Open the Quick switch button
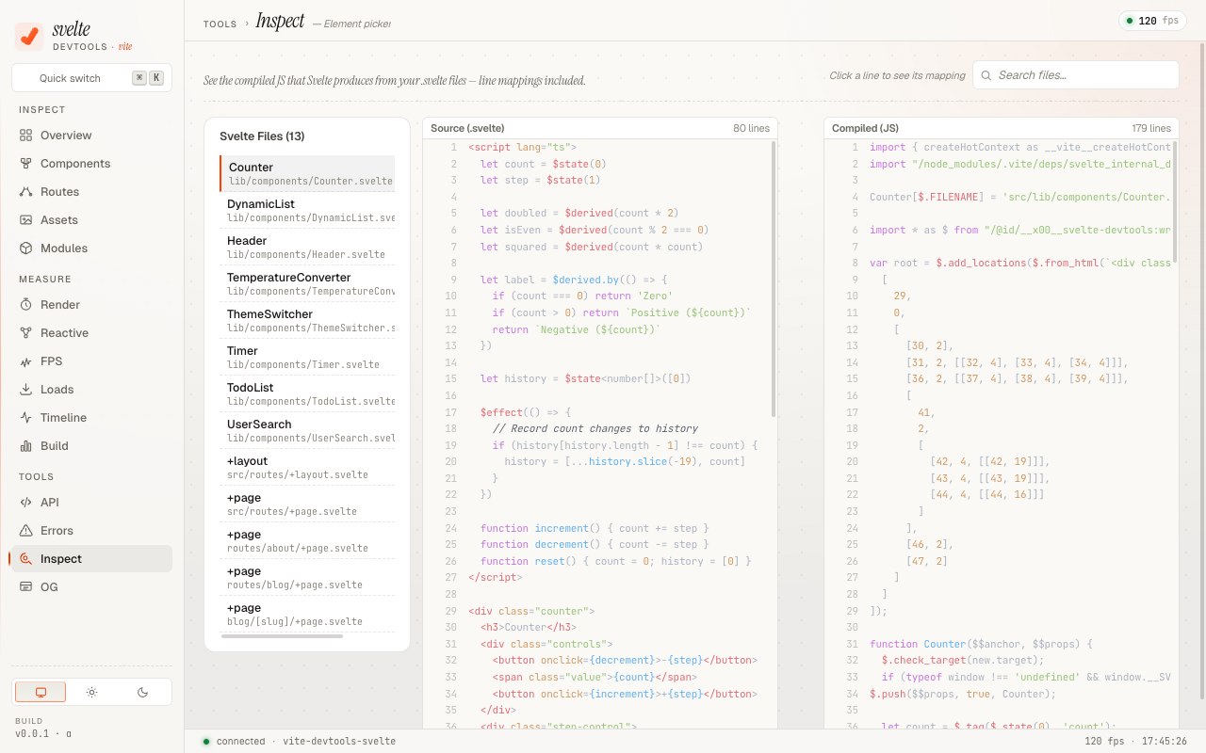This screenshot has height=753, width=1206. pyautogui.click(x=91, y=78)
